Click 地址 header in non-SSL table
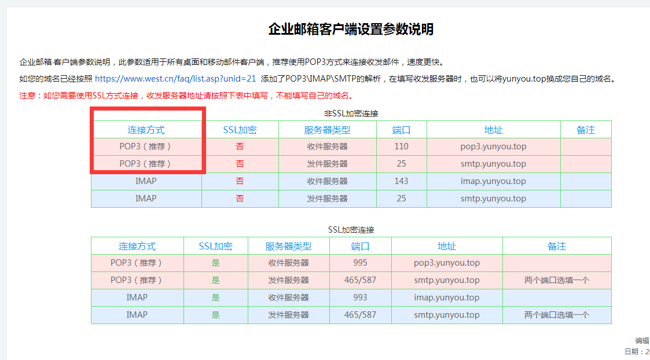 (493, 130)
